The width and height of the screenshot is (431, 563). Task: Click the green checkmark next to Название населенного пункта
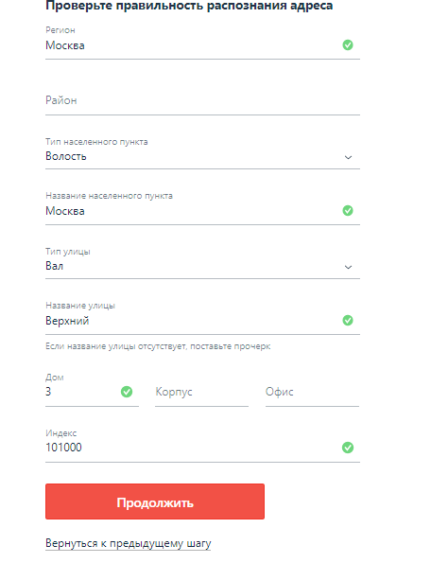tap(348, 210)
